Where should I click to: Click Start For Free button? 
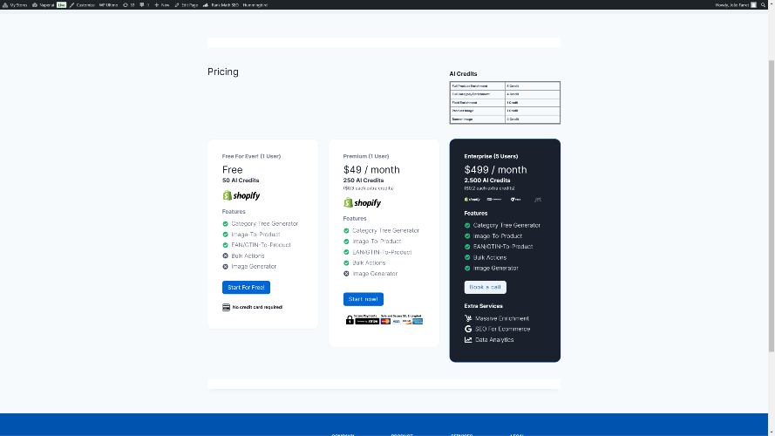tap(246, 287)
